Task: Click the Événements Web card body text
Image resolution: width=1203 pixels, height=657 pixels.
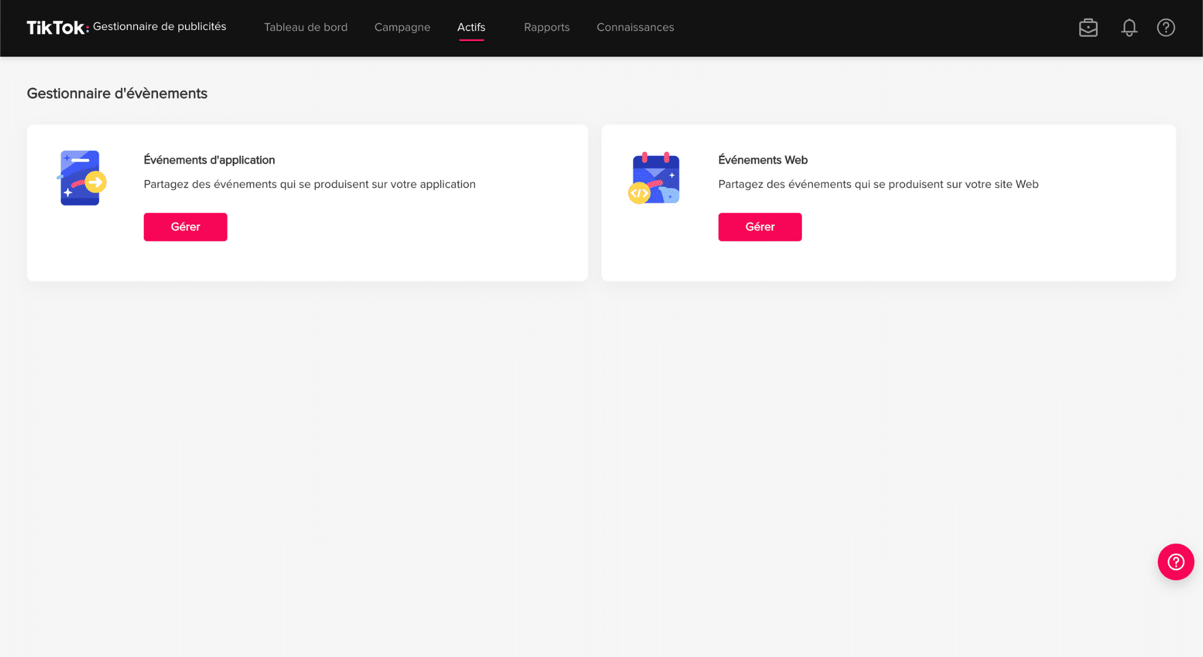Action: pos(878,184)
